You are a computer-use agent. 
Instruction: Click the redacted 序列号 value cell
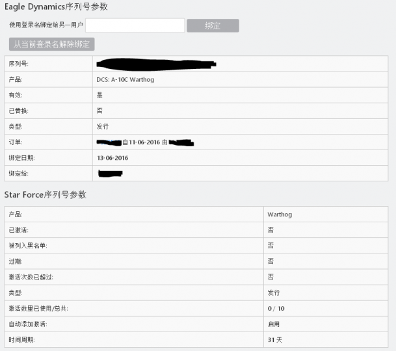tap(156, 64)
